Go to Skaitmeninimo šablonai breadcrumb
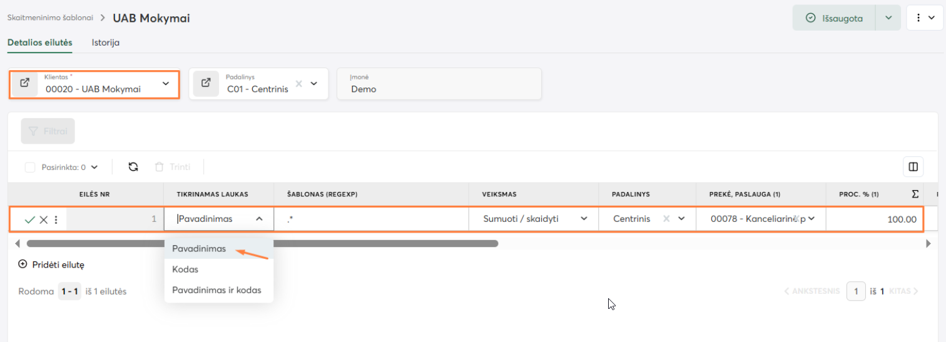The image size is (946, 342). tap(50, 18)
